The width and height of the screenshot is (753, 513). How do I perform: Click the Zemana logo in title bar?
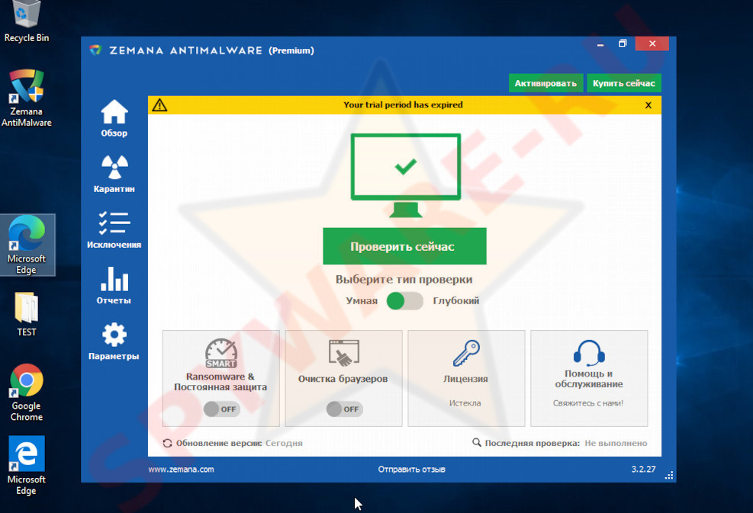(95, 50)
